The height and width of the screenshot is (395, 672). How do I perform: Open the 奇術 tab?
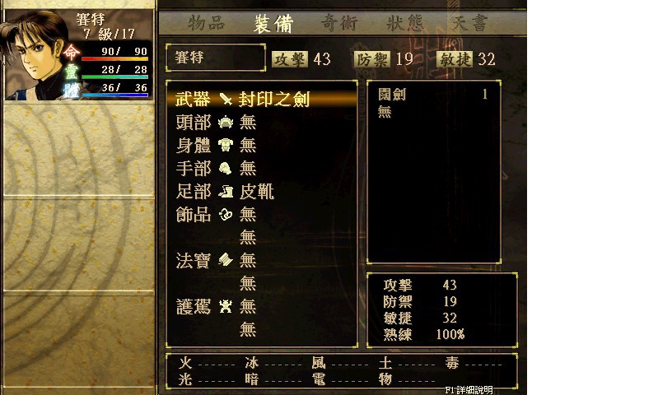(339, 23)
